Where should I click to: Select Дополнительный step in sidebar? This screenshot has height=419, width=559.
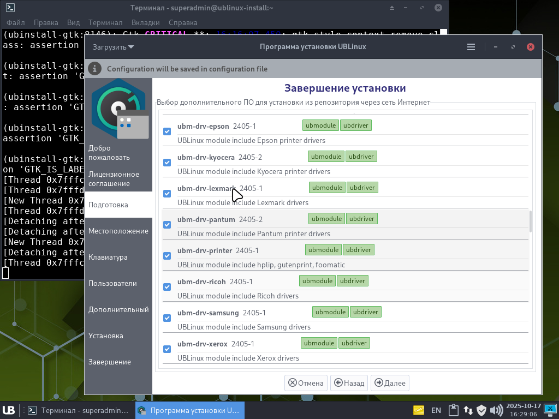tap(118, 310)
